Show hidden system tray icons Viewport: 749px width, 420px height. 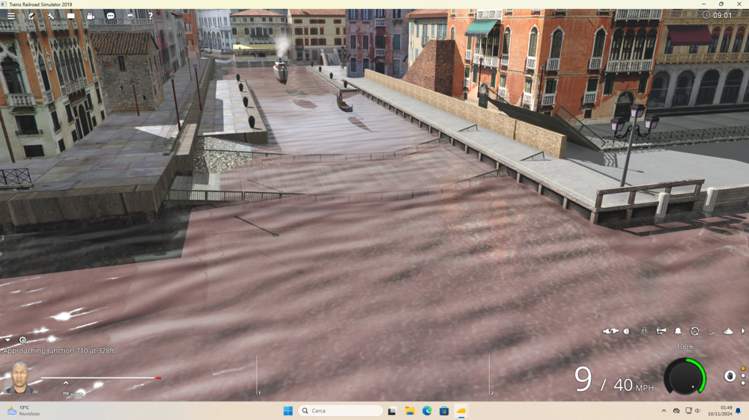click(x=664, y=410)
